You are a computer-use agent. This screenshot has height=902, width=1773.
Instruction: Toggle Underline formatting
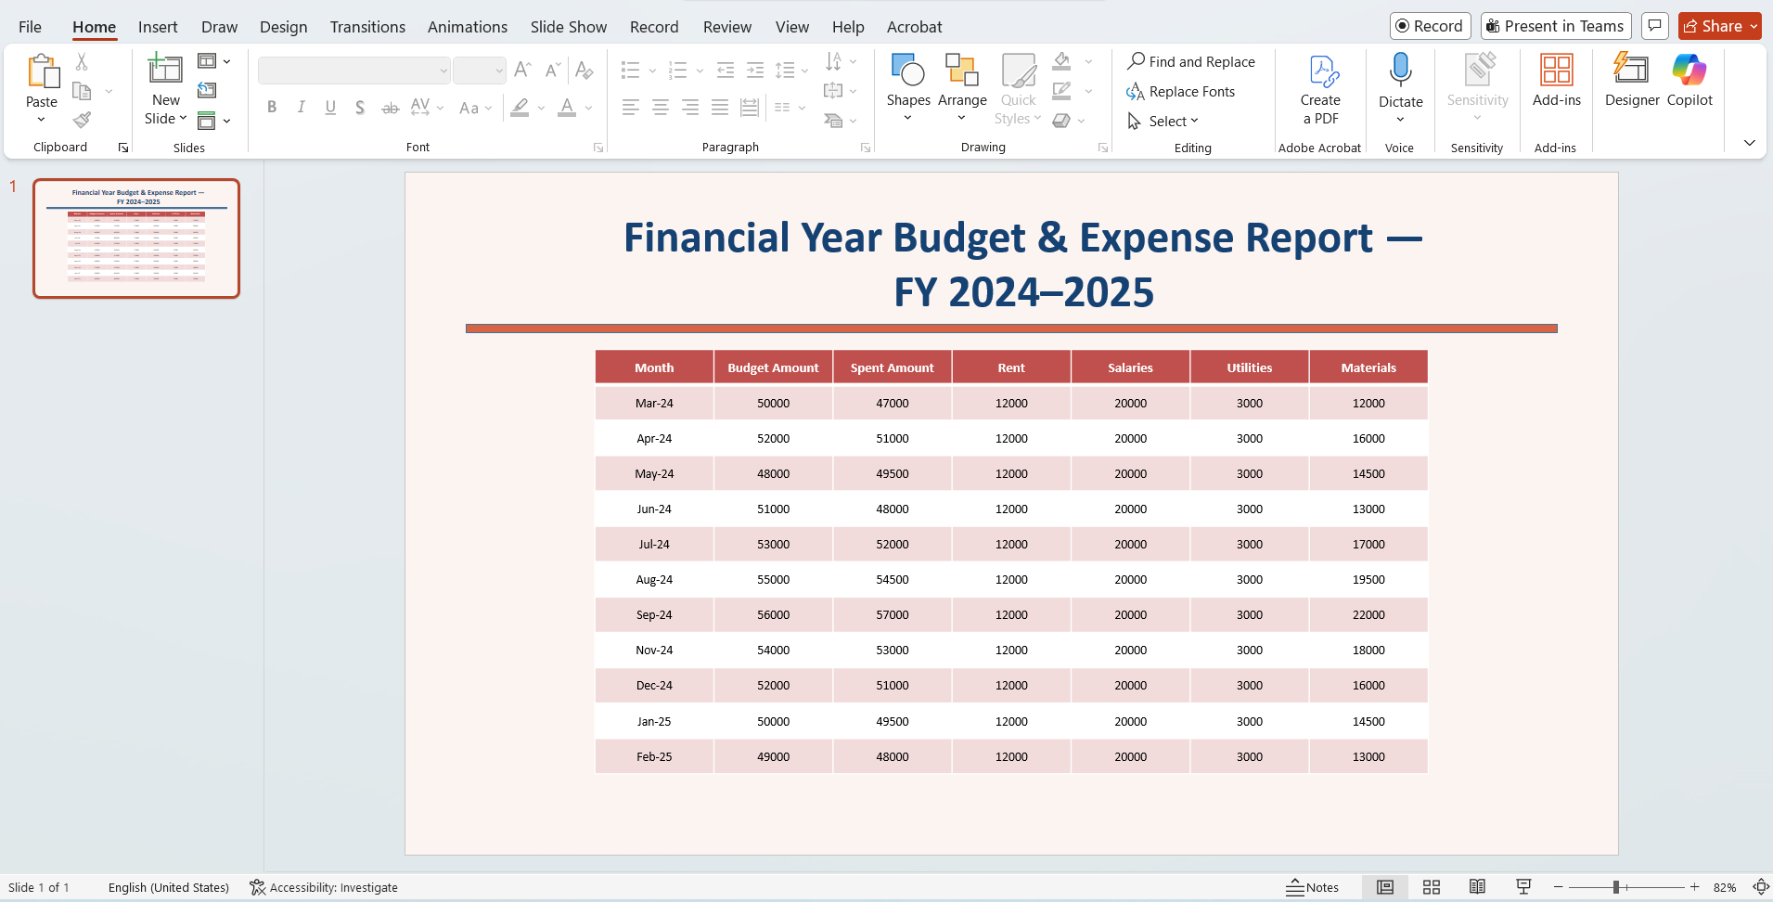pos(330,108)
